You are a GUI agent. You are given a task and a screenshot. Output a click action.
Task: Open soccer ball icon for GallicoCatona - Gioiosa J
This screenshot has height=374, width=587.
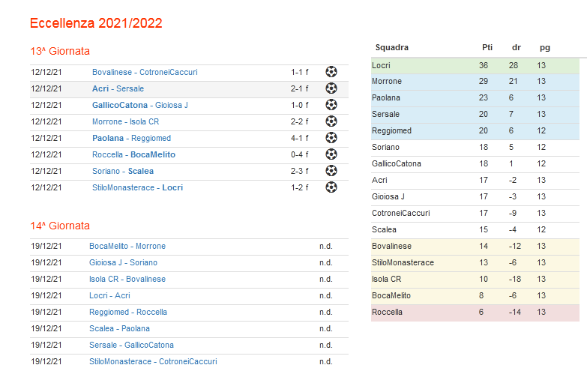click(x=331, y=105)
